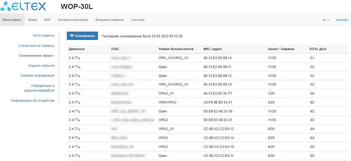Screen dimensions: 351x161
Task: Click Канал / Ширина column header
Action: click(281, 49)
